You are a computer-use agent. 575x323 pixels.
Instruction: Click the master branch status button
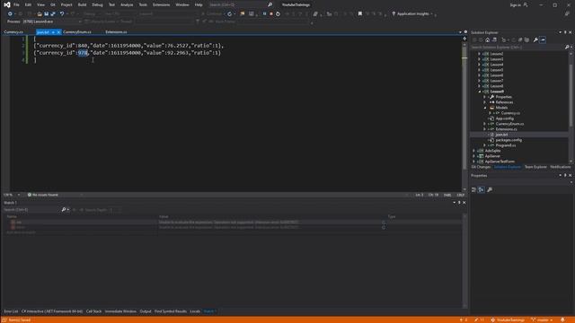point(542,320)
